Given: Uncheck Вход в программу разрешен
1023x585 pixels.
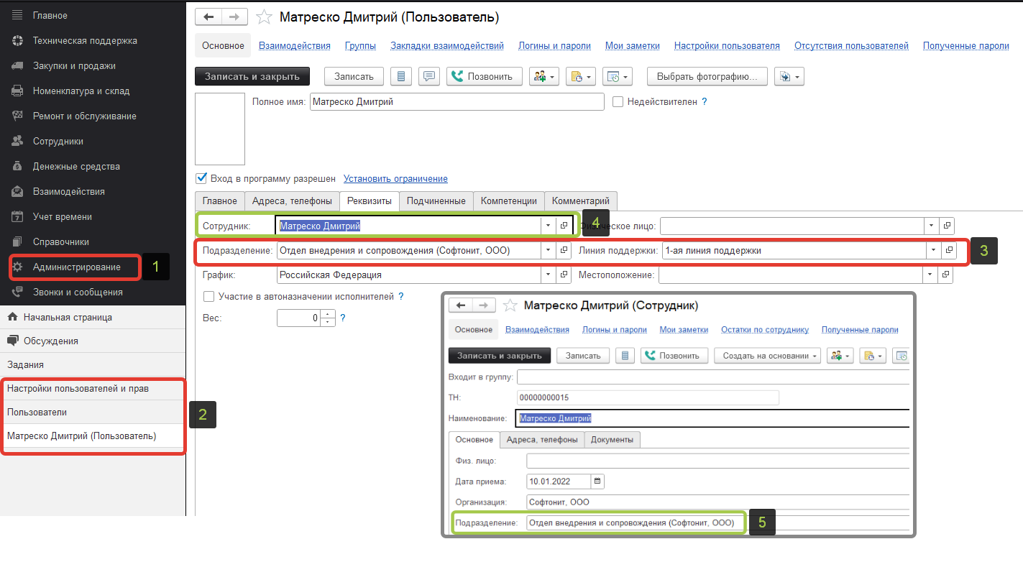Looking at the screenshot, I should point(201,178).
